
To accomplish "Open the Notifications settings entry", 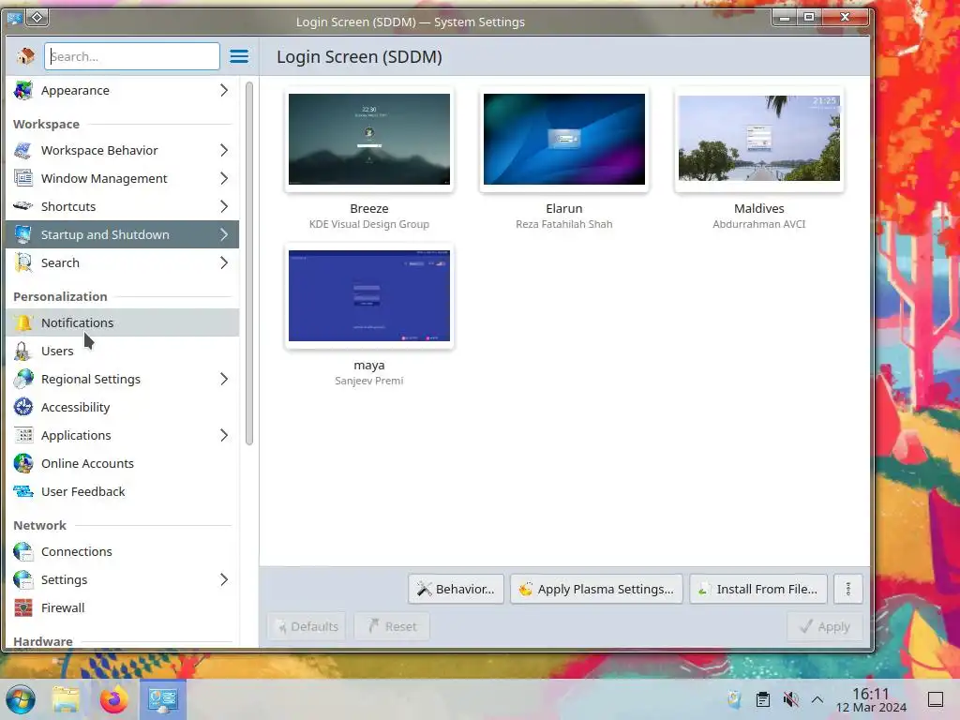I will coord(123,322).
